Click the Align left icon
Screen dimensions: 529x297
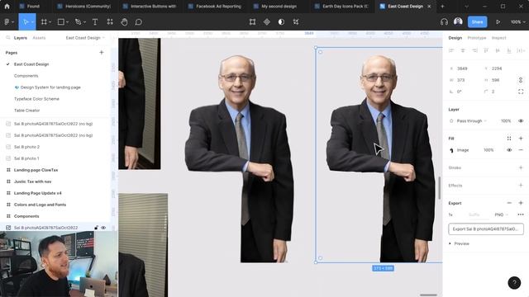click(x=451, y=50)
